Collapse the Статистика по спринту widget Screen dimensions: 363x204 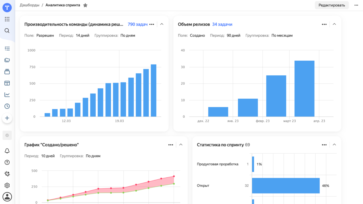point(334,145)
